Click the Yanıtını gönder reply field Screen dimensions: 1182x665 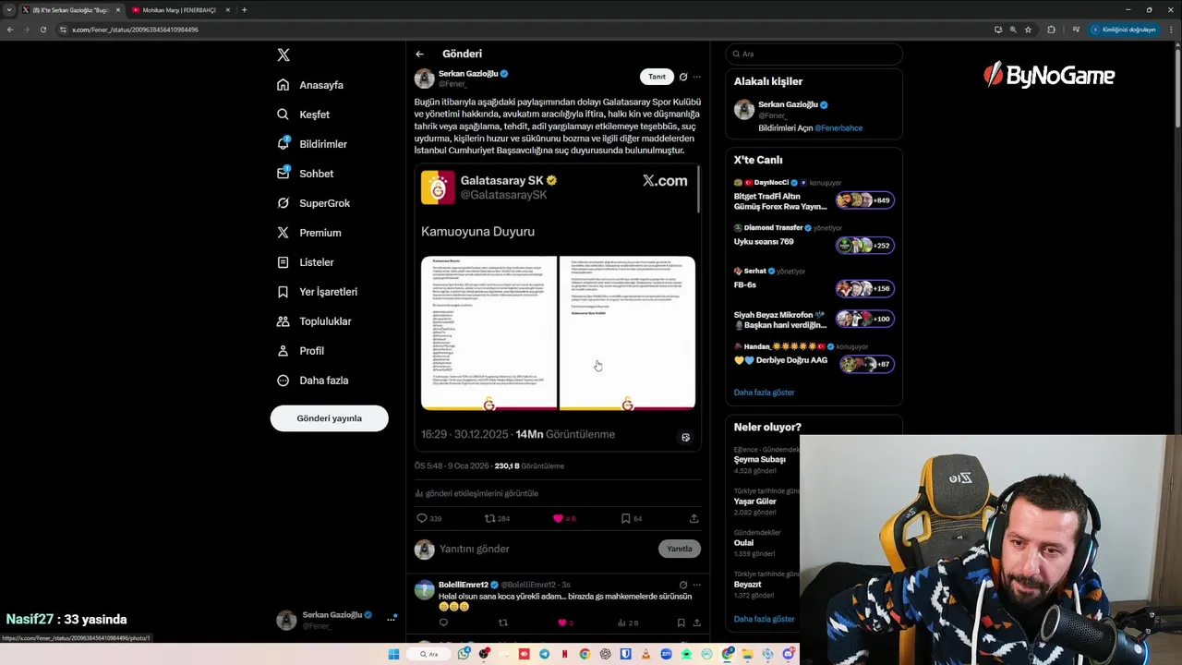pyautogui.click(x=545, y=549)
